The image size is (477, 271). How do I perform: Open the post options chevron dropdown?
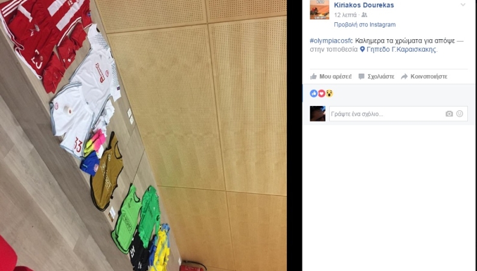click(463, 5)
